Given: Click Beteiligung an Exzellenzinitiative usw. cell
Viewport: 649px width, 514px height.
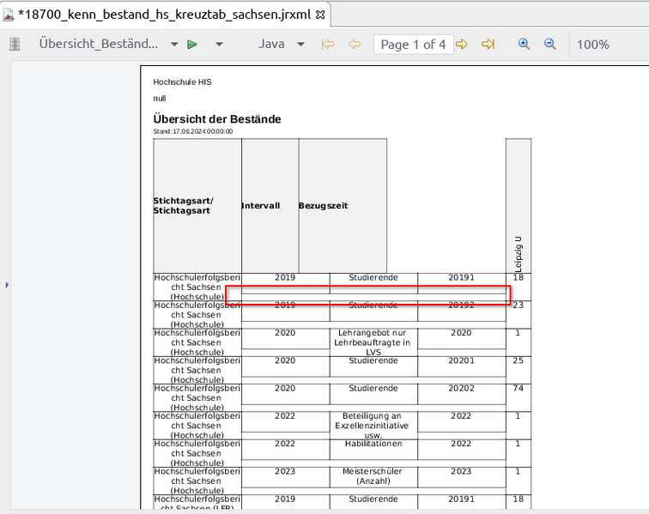Looking at the screenshot, I should 373,426.
